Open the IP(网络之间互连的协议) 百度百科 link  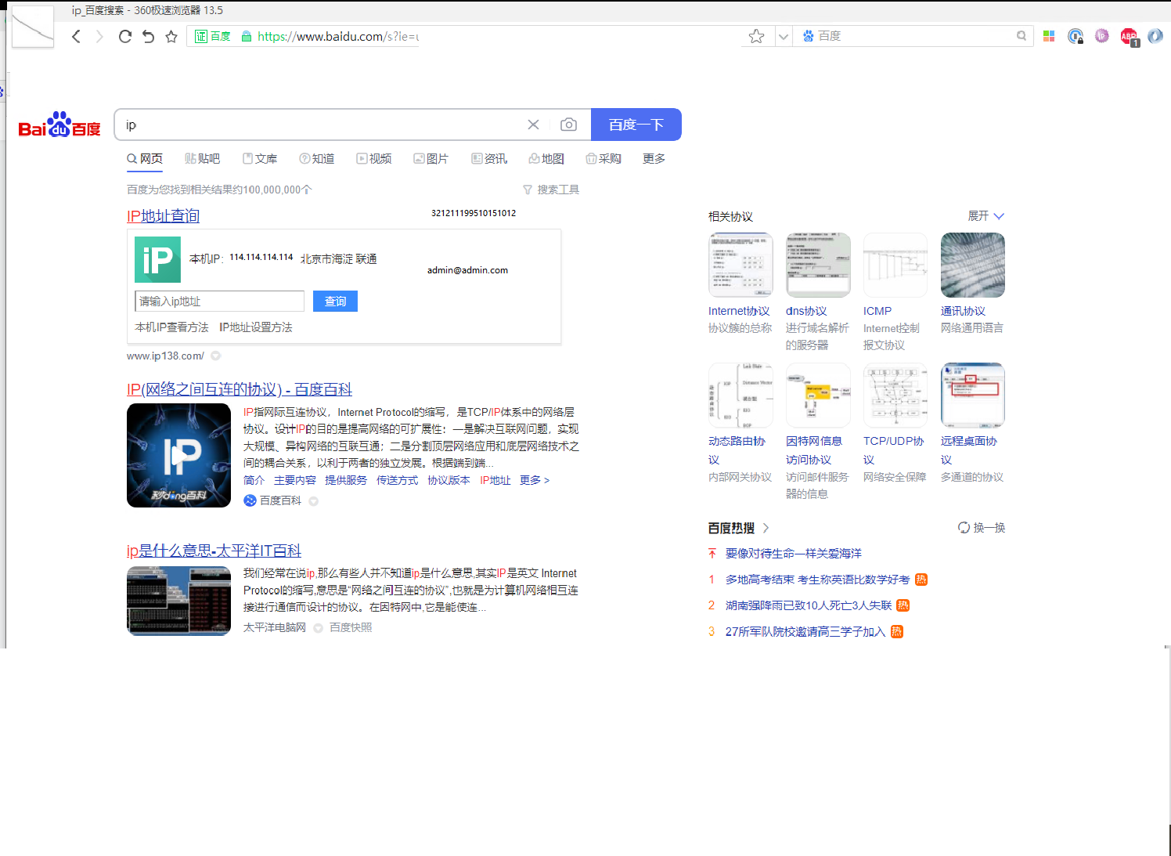pyautogui.click(x=240, y=389)
